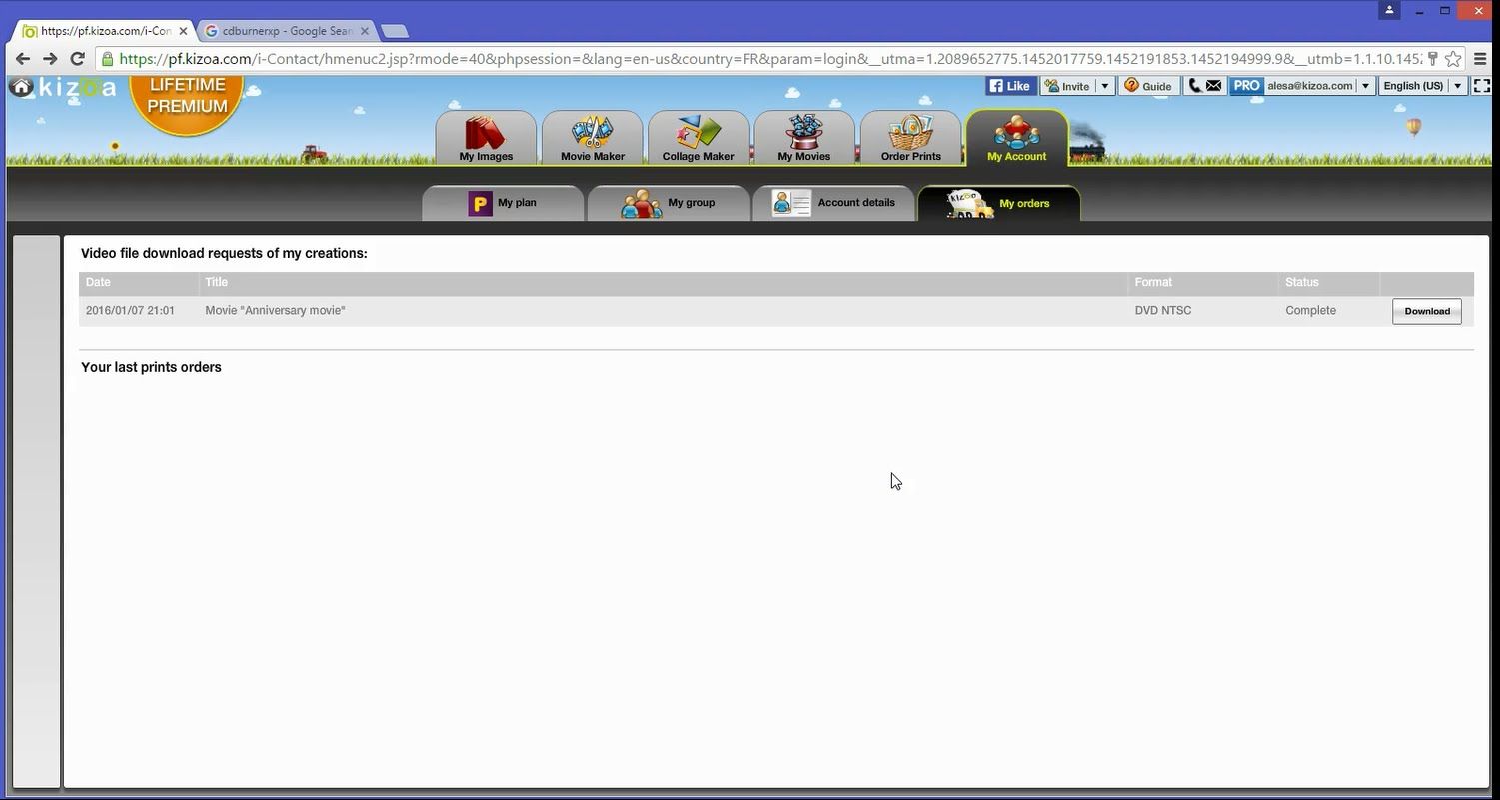
Task: Open the Chrome menu
Action: pos(1481,59)
